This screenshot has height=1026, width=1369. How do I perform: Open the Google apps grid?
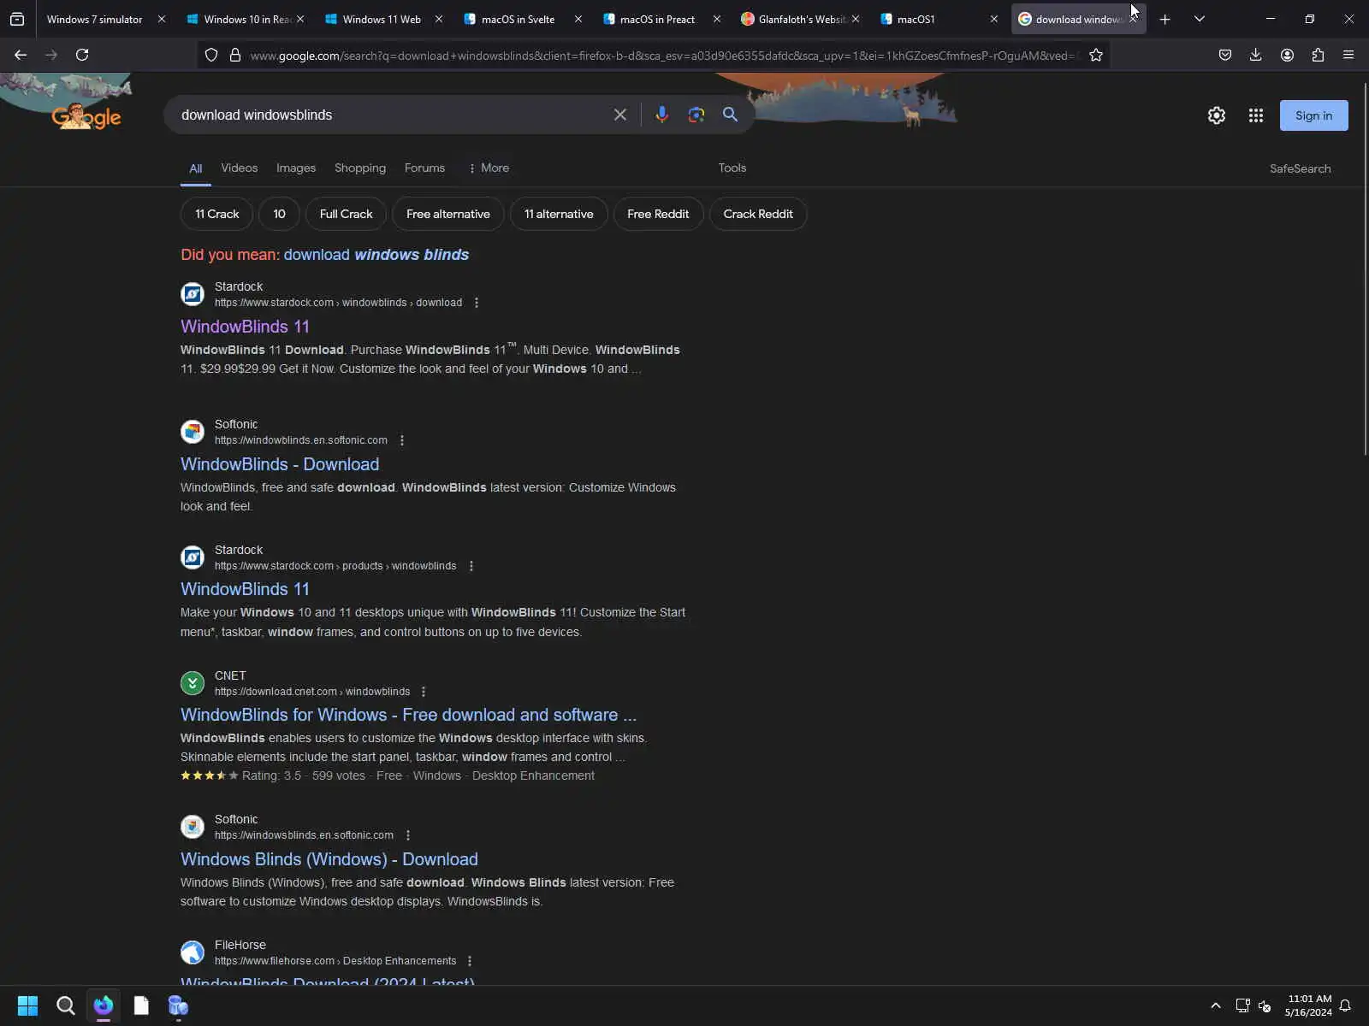coord(1255,115)
